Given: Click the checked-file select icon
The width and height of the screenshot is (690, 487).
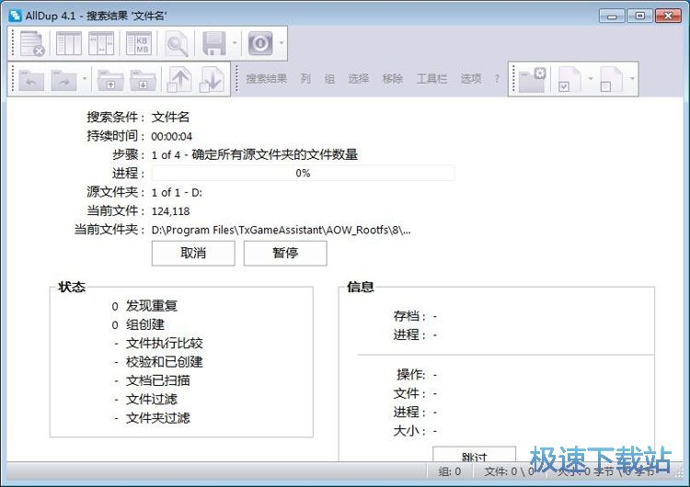Looking at the screenshot, I should (569, 79).
